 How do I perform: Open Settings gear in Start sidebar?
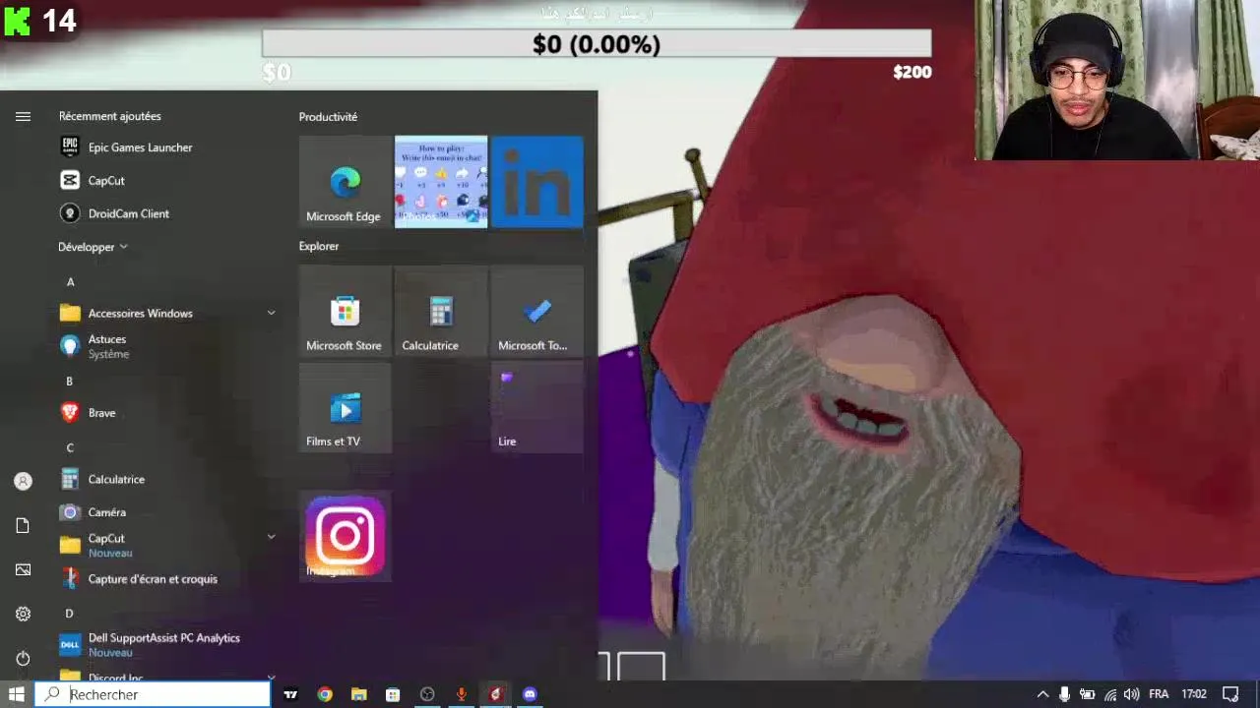pos(23,614)
